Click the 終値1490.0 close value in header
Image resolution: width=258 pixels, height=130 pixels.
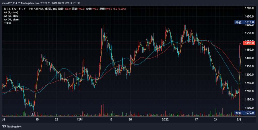tap(106, 9)
